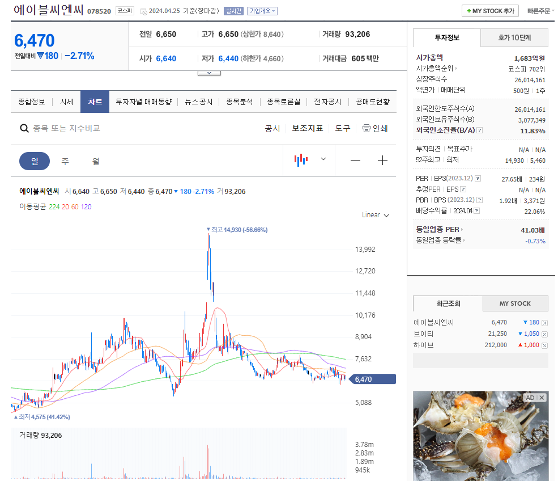
Task: Open 기업개요 dropdown
Action: 262,11
